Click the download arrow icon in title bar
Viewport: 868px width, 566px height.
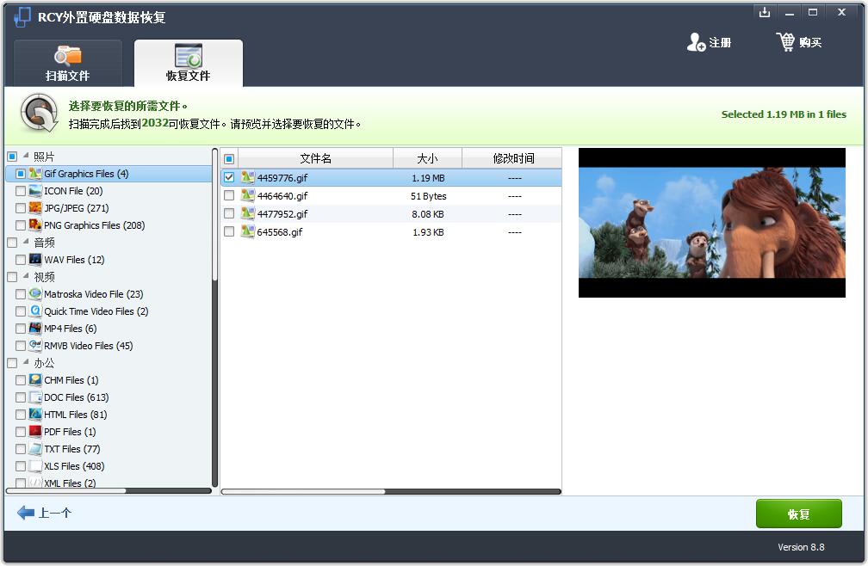764,12
